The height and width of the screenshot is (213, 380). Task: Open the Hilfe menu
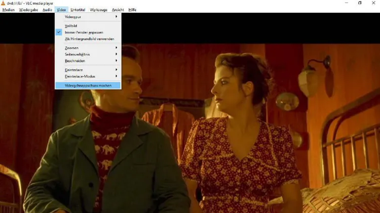[132, 10]
